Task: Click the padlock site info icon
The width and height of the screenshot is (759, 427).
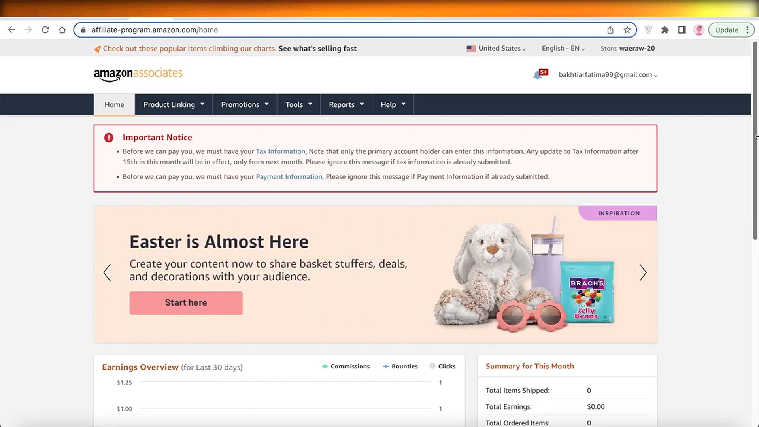Action: click(83, 30)
